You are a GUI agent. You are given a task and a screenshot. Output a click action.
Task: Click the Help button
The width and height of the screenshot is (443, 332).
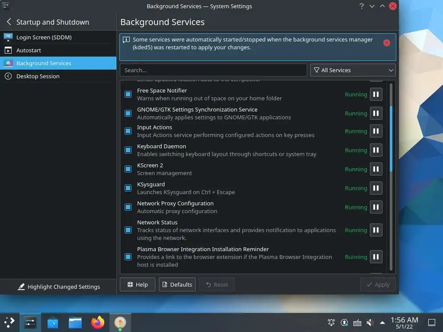pyautogui.click(x=137, y=284)
